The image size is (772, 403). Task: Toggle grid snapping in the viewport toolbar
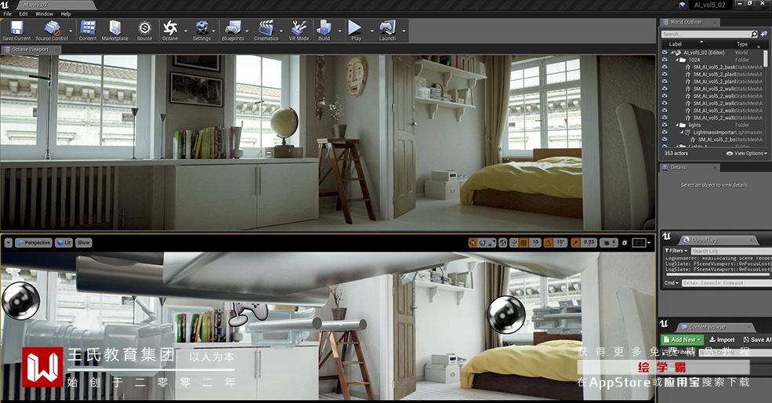click(x=524, y=242)
